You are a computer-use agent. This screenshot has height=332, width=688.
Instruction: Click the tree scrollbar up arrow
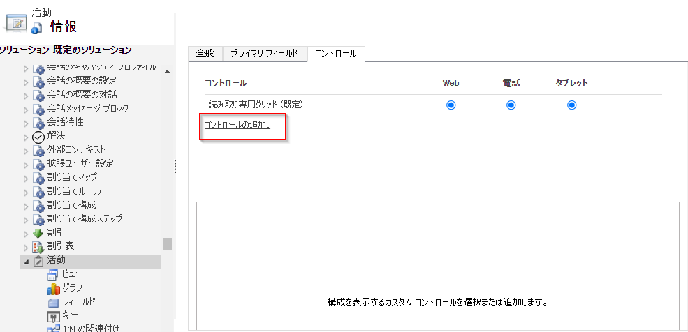click(167, 71)
